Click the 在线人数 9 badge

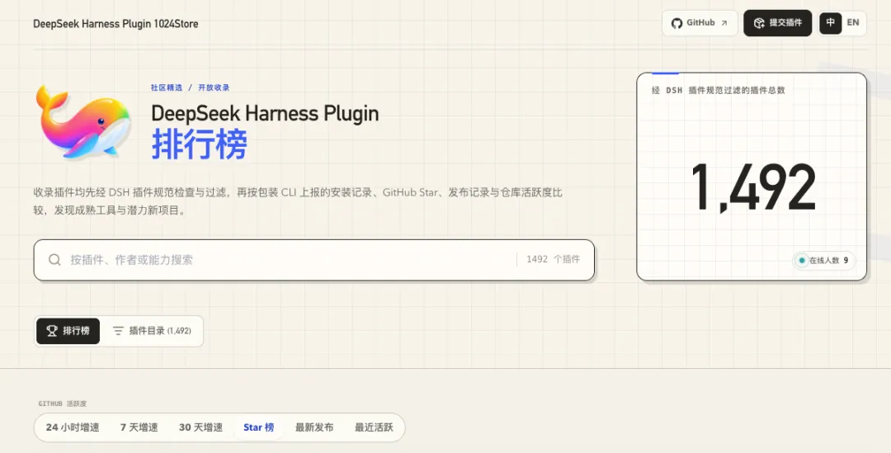tap(823, 260)
